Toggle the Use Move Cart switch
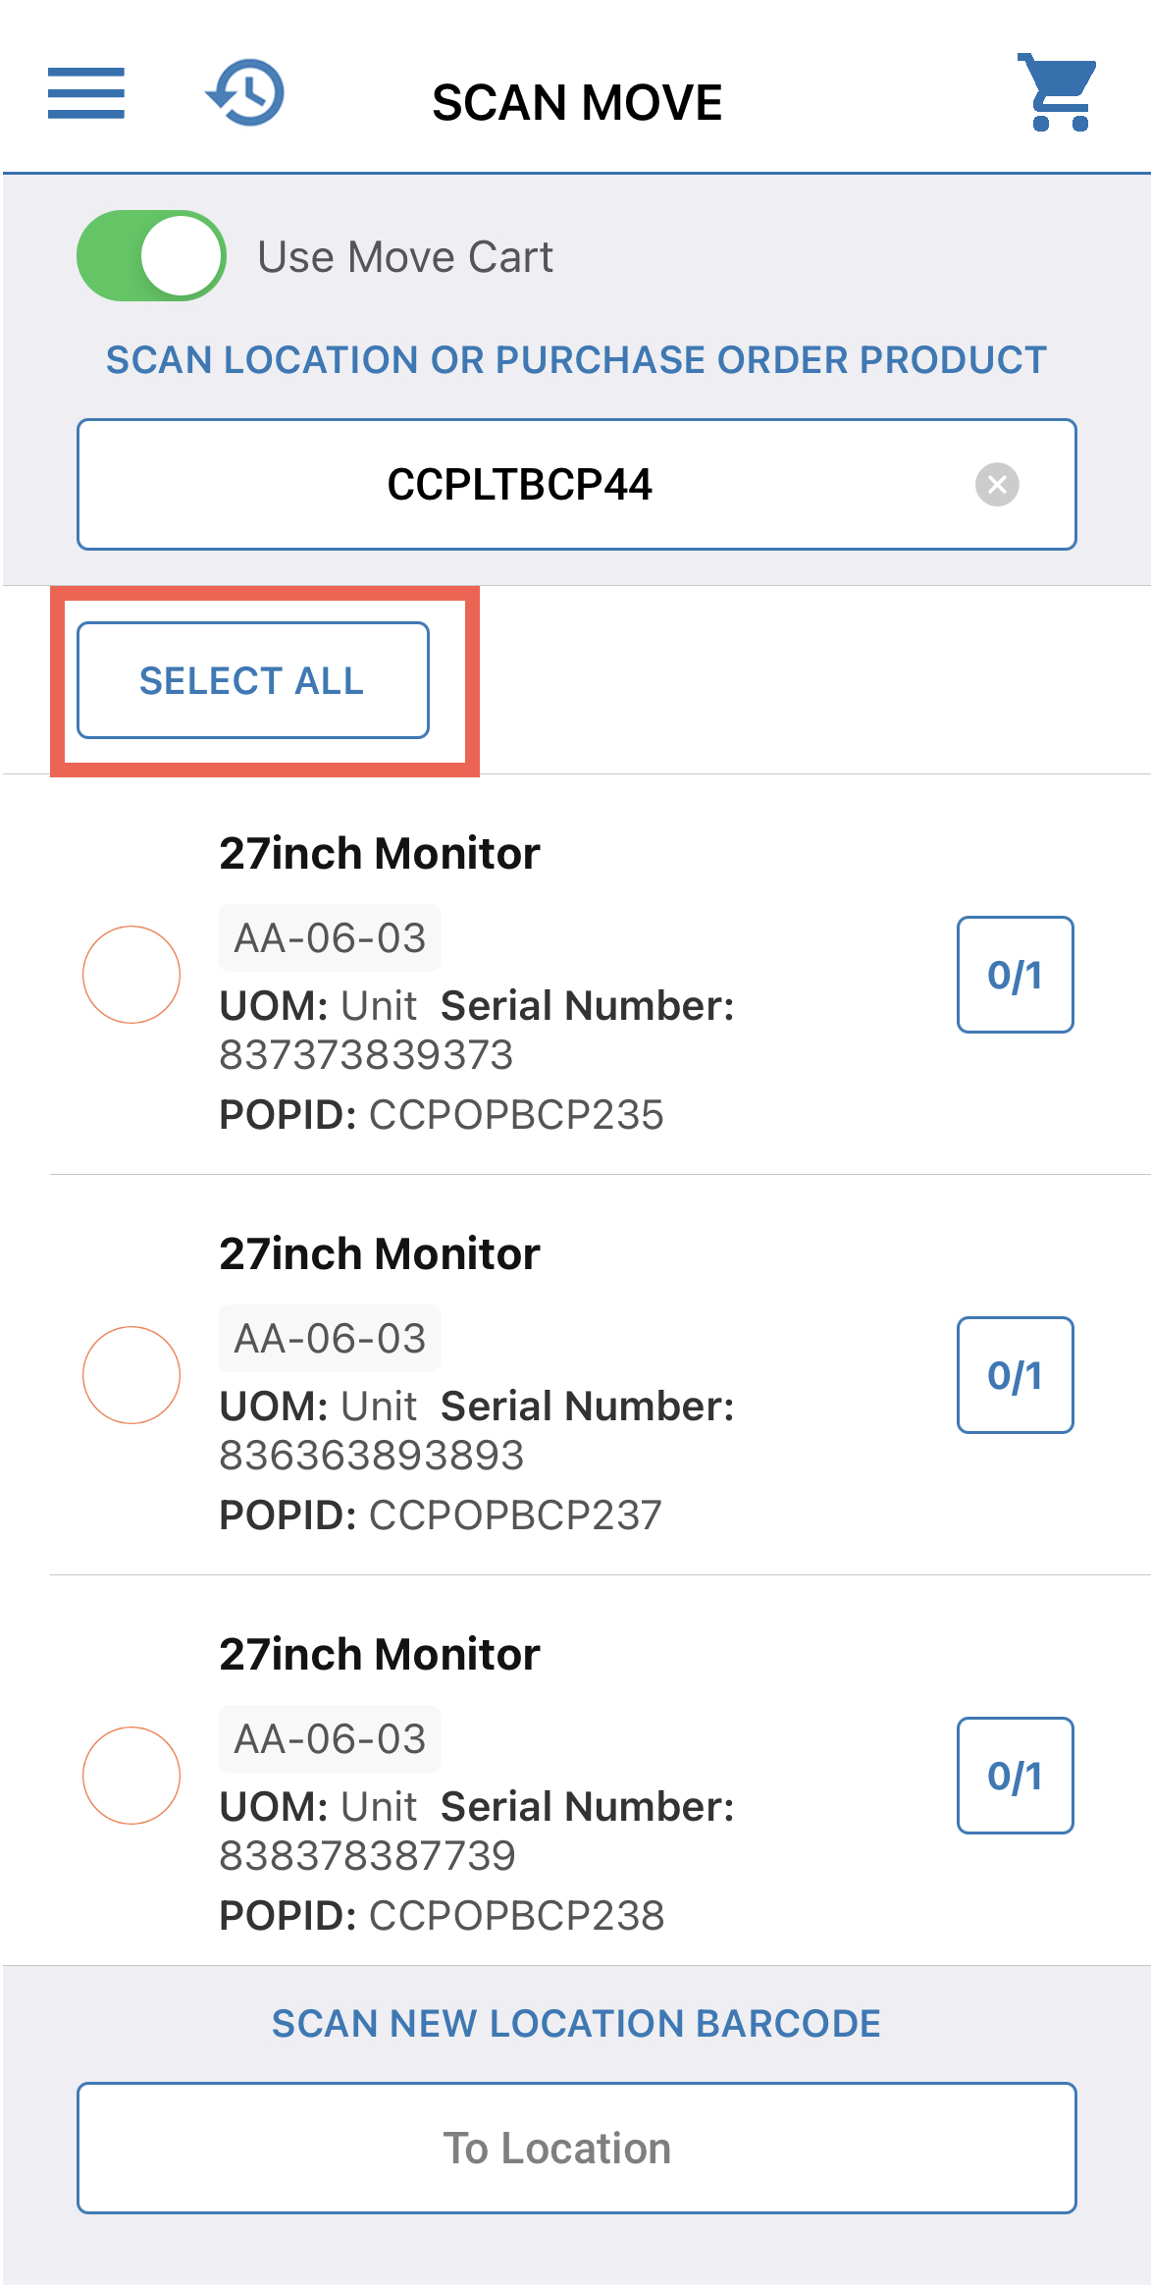The height and width of the screenshot is (2285, 1151). coord(152,256)
